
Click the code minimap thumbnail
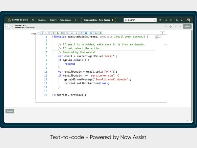click(159, 37)
